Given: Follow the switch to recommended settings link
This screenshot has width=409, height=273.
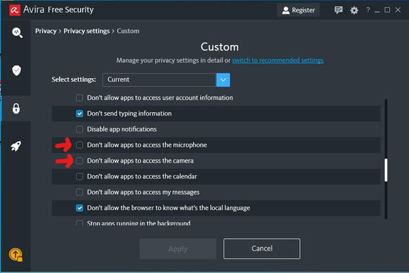Looking at the screenshot, I should 278,60.
